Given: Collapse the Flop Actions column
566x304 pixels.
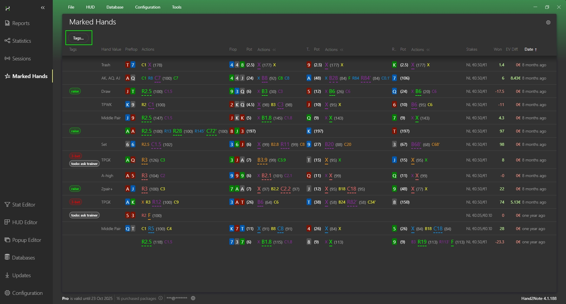Looking at the screenshot, I should click(x=274, y=50).
